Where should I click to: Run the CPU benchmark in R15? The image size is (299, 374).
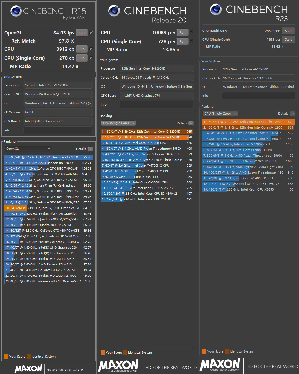click(82, 49)
